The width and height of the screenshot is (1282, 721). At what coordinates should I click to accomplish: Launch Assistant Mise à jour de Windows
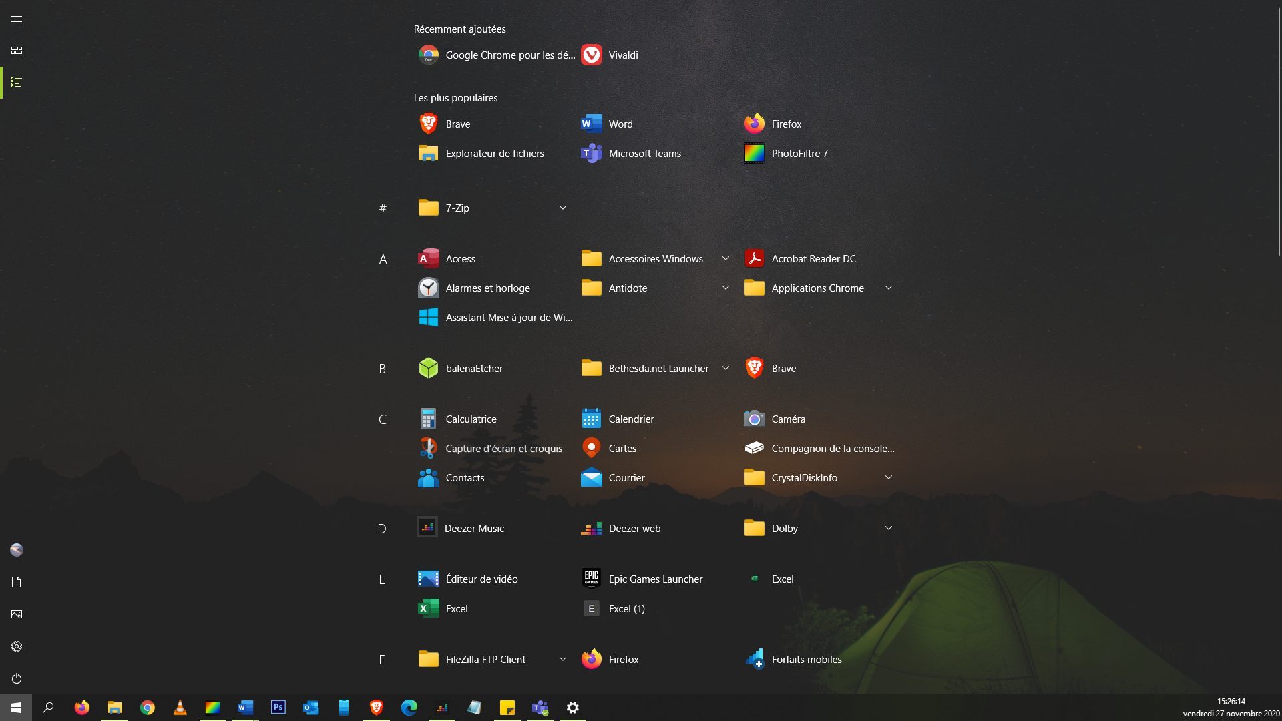[495, 318]
